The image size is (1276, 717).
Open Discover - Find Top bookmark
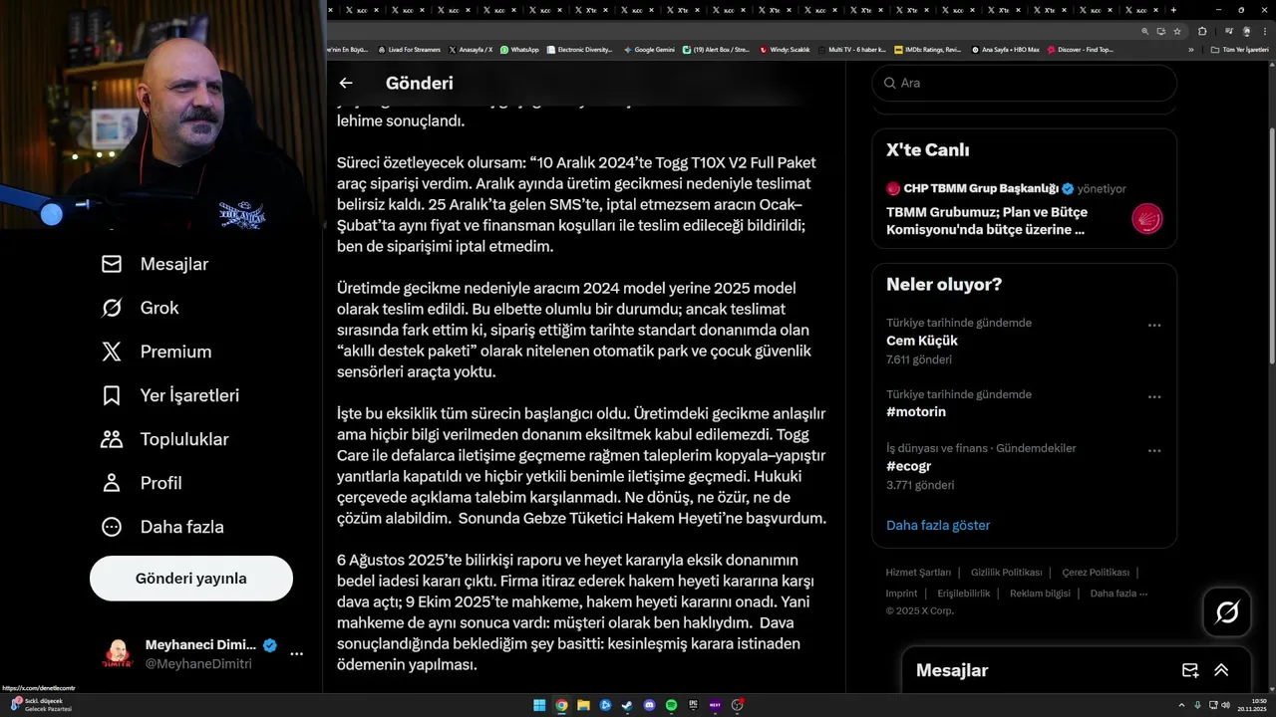1080,49
